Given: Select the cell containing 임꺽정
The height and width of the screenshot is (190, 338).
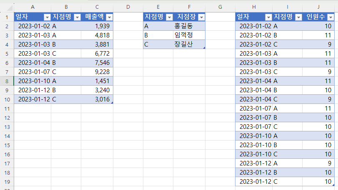Looking at the screenshot, I should coord(189,35).
